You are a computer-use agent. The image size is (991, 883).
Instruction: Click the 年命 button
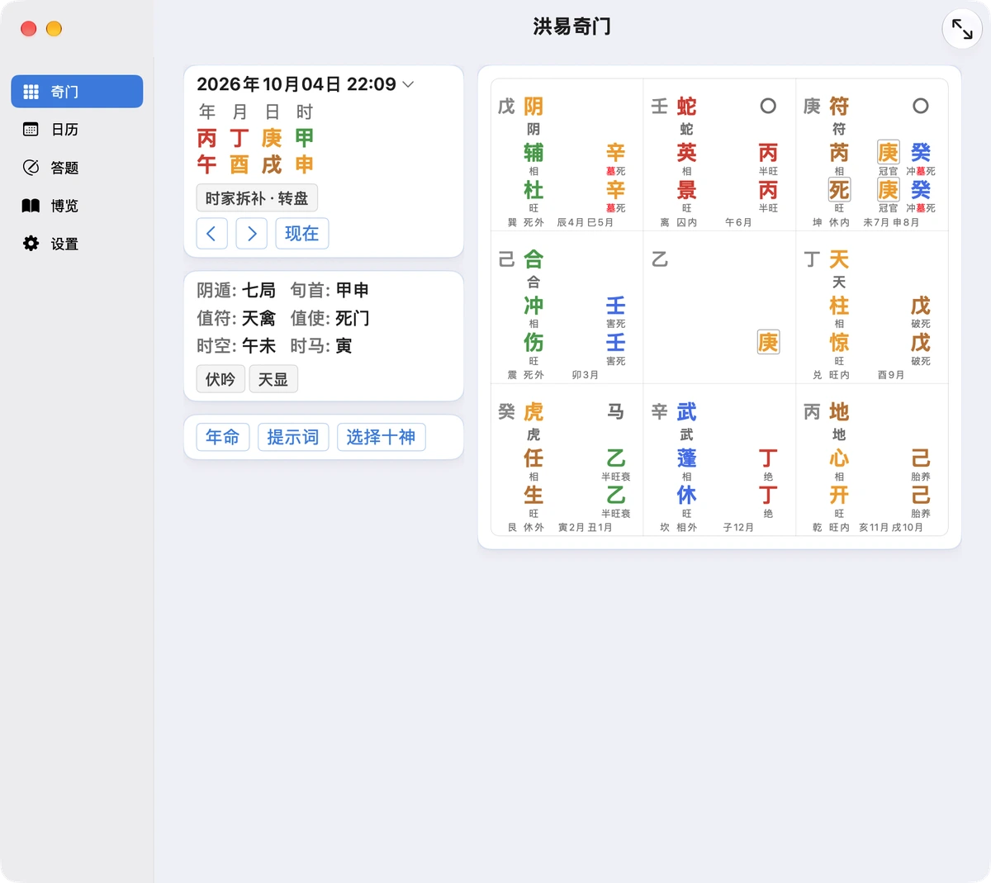click(x=222, y=437)
